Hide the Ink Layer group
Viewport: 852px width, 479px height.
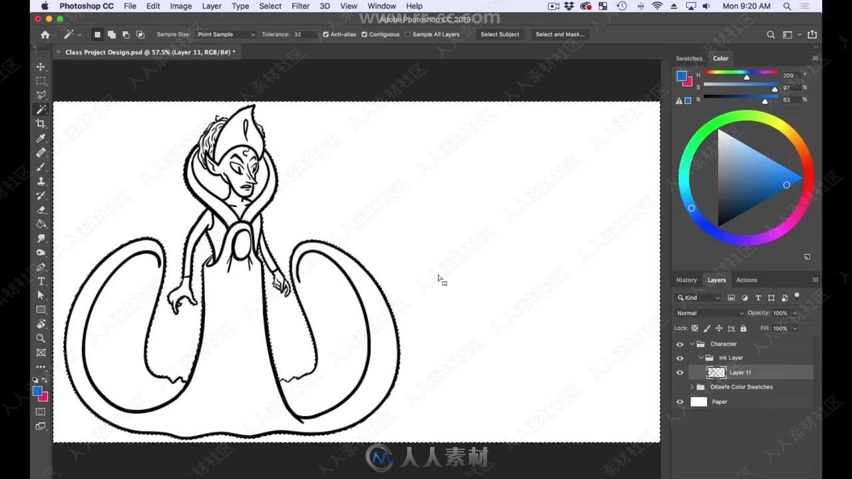click(680, 358)
